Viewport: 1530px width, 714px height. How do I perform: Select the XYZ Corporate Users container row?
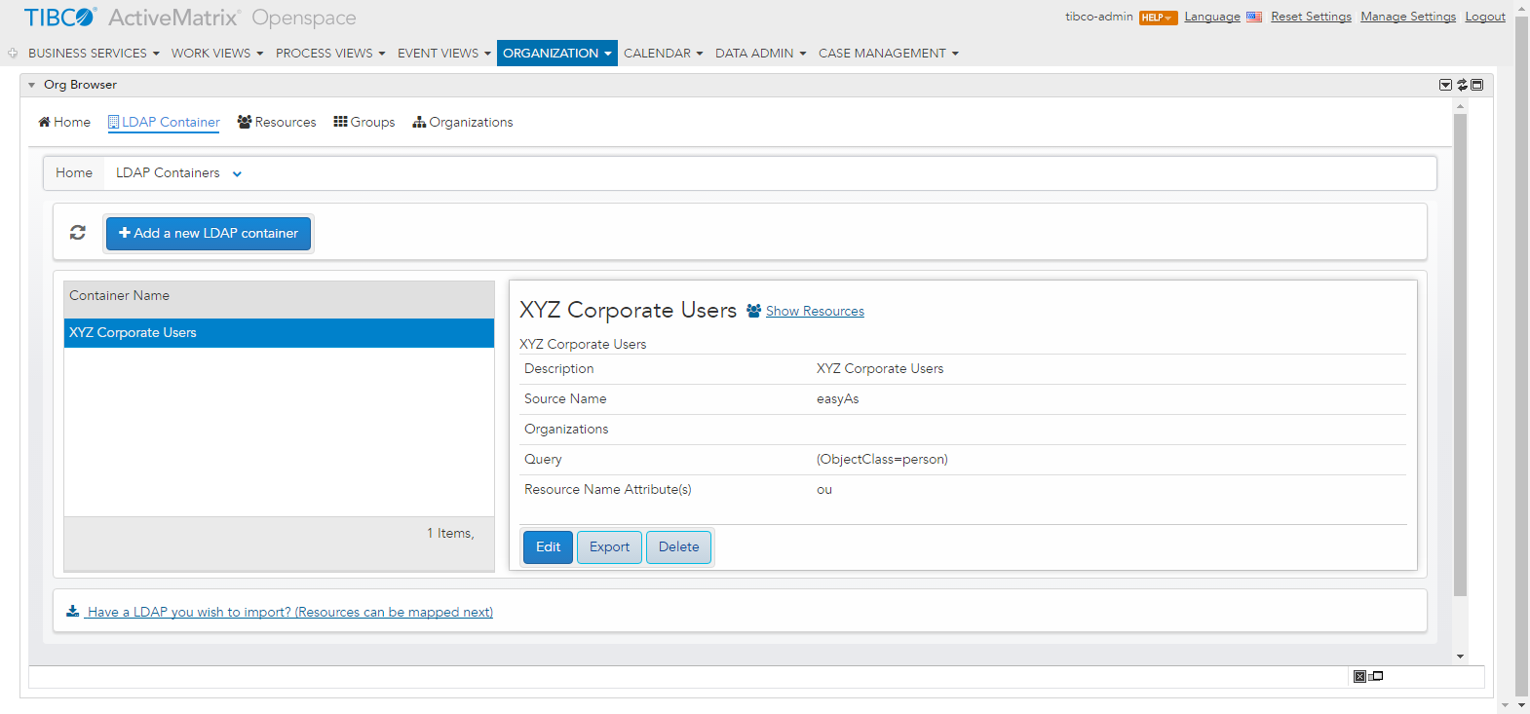(x=279, y=333)
